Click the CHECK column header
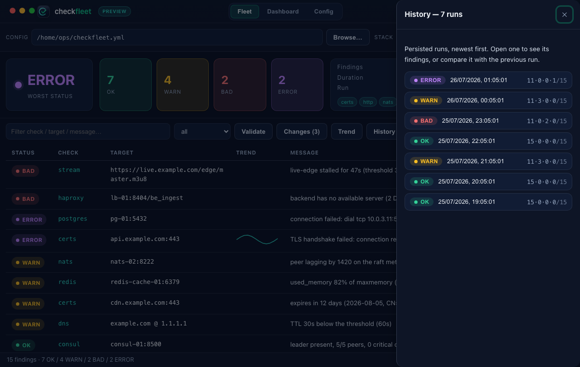Image resolution: width=580 pixels, height=367 pixels. (x=68, y=153)
